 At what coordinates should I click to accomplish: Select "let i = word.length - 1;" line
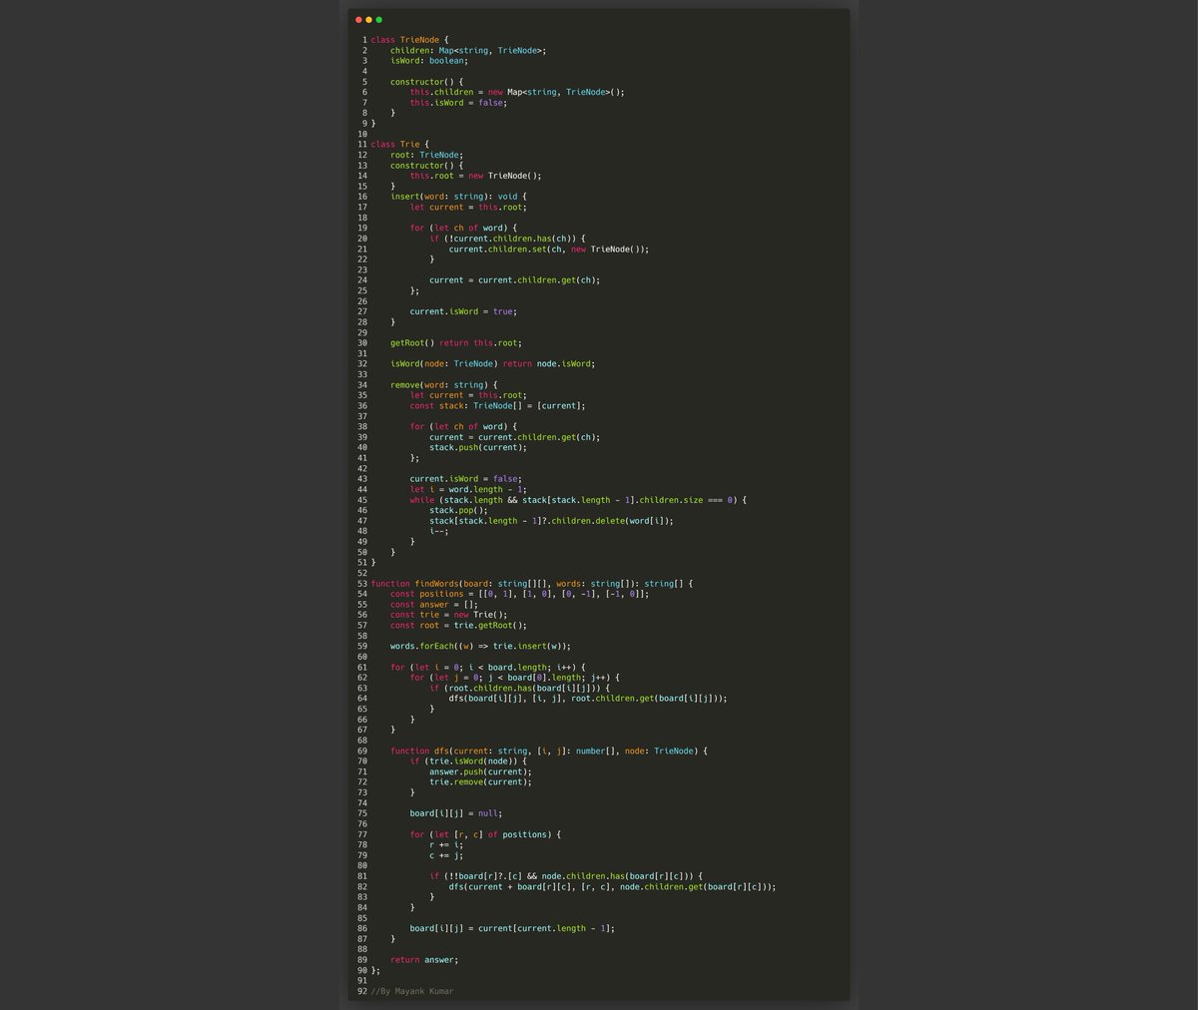(468, 490)
